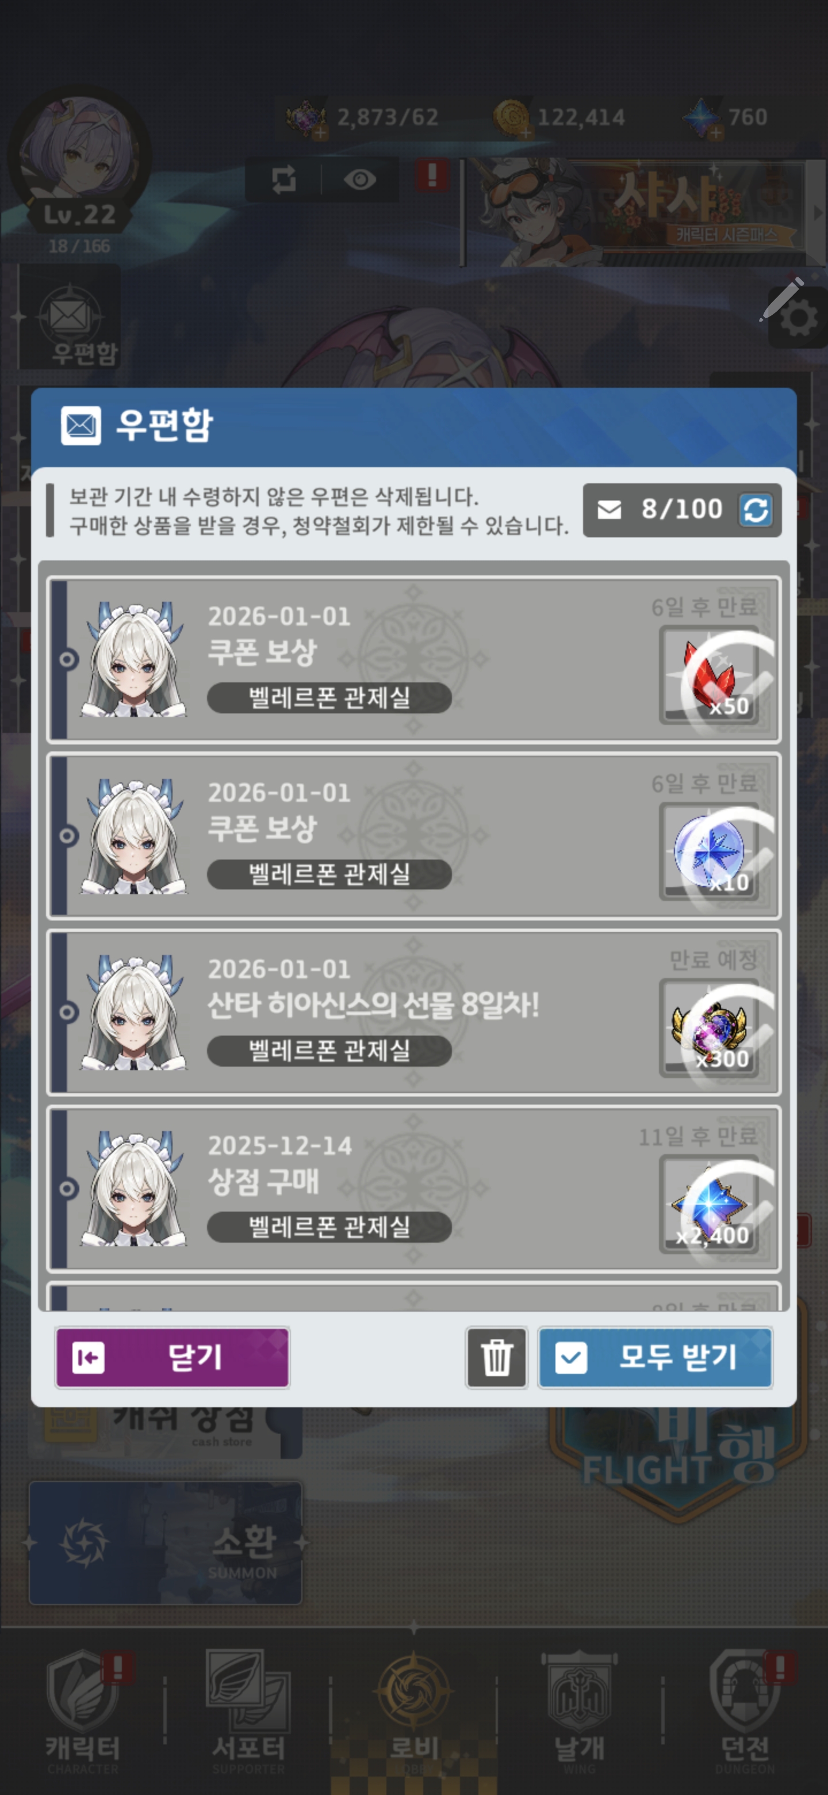Check the 모두 받기 checkmark box
Viewport: 828px width, 1795px height.
click(x=571, y=1357)
